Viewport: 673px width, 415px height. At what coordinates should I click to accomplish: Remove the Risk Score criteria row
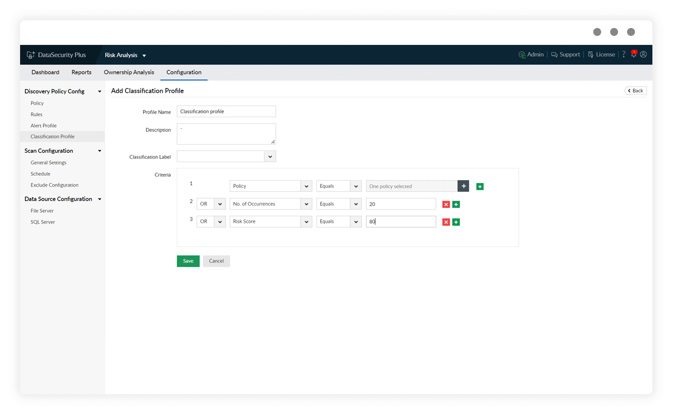[445, 221]
